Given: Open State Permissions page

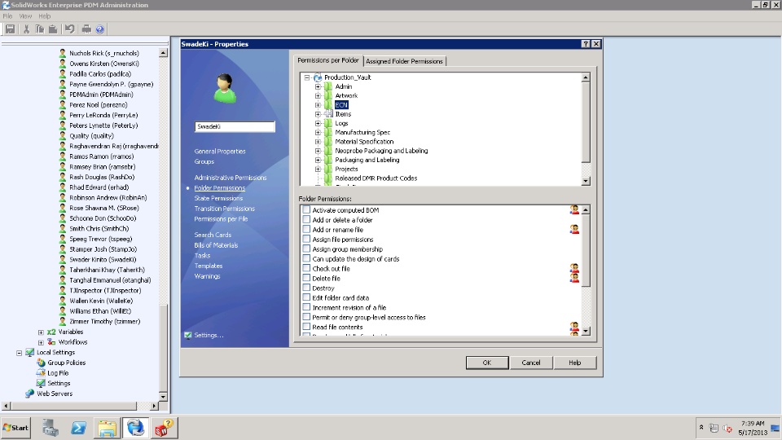Looking at the screenshot, I should [x=218, y=198].
